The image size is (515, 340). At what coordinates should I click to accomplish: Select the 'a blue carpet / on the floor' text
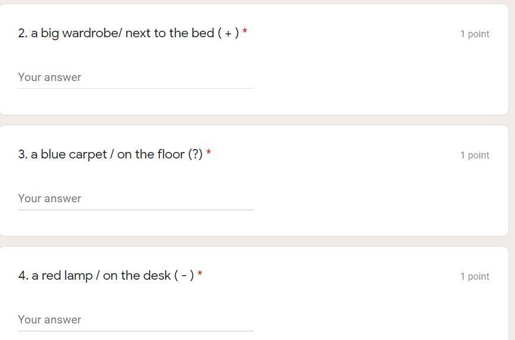point(108,154)
